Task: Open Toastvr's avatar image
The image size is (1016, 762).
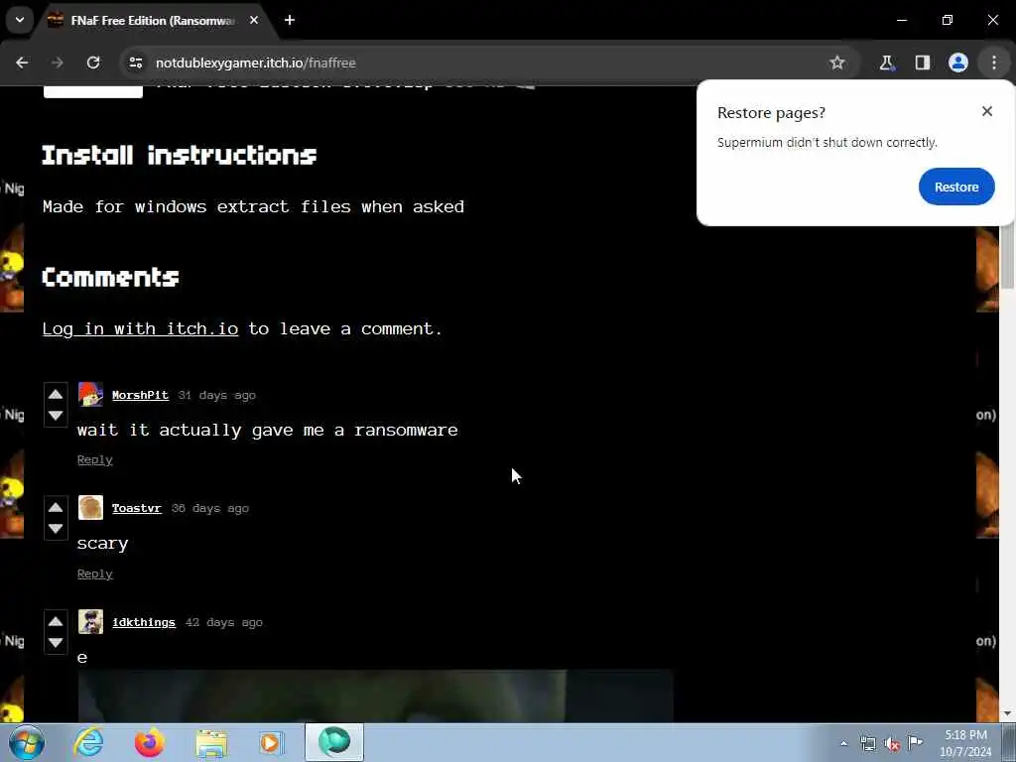Action: click(90, 507)
